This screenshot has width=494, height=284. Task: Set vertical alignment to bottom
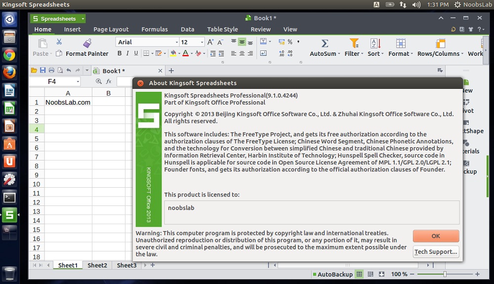250,42
